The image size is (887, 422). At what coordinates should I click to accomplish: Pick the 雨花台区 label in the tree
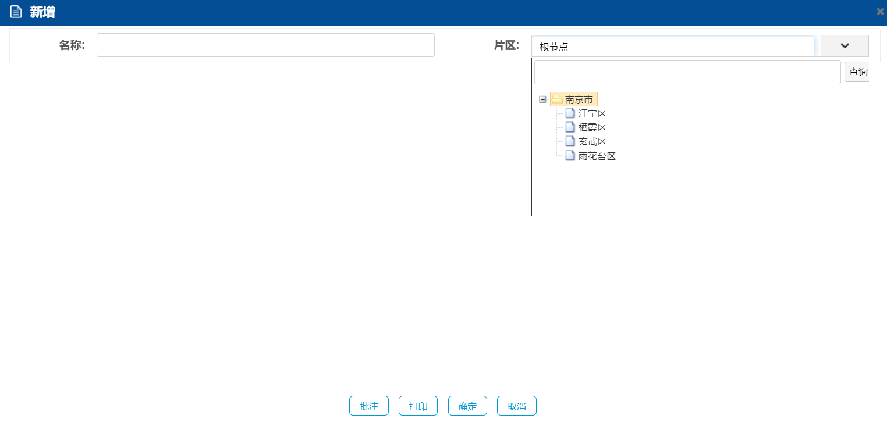click(597, 156)
